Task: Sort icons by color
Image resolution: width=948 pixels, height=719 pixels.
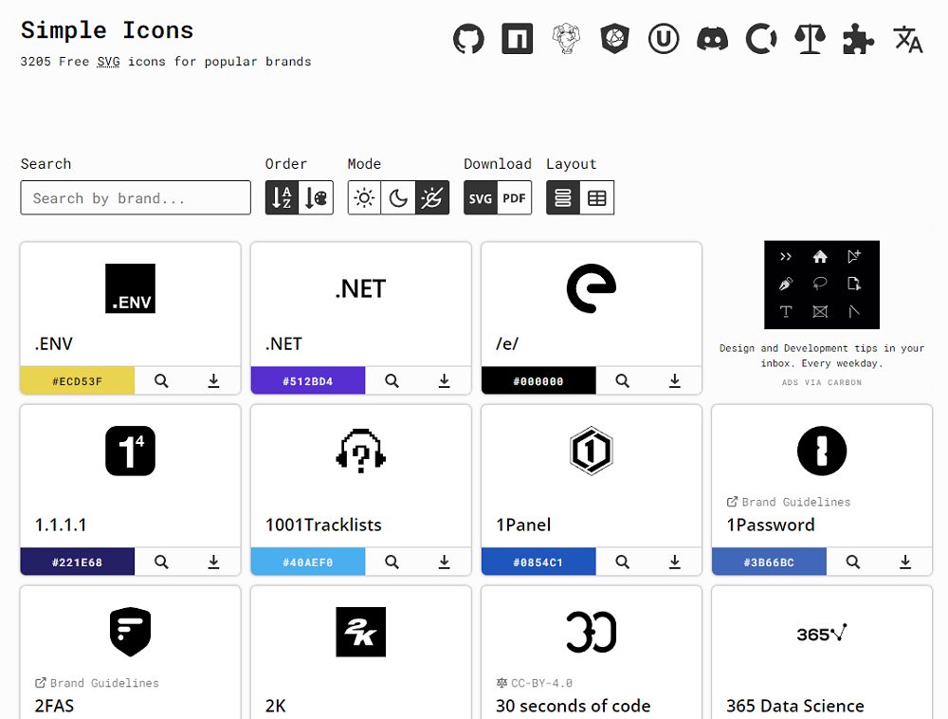Action: [317, 197]
